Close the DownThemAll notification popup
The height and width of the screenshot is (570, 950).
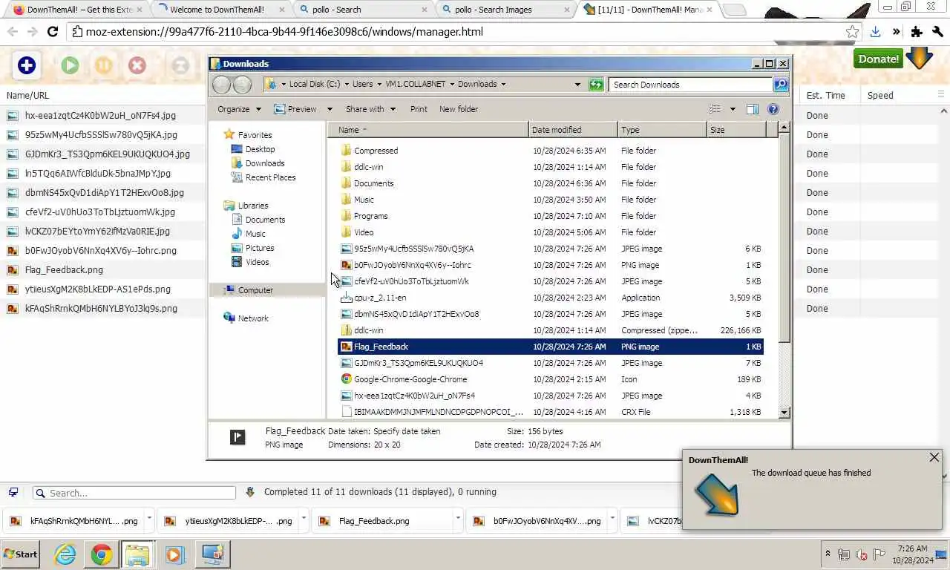934,457
